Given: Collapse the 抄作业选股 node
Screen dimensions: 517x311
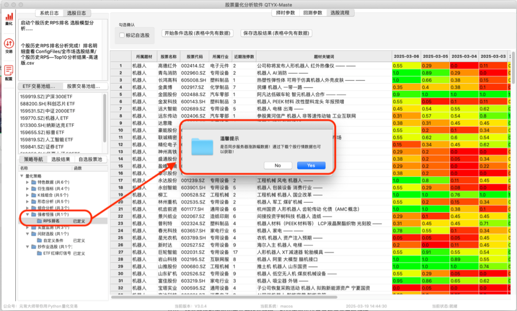Looking at the screenshot, I should 27,247.
